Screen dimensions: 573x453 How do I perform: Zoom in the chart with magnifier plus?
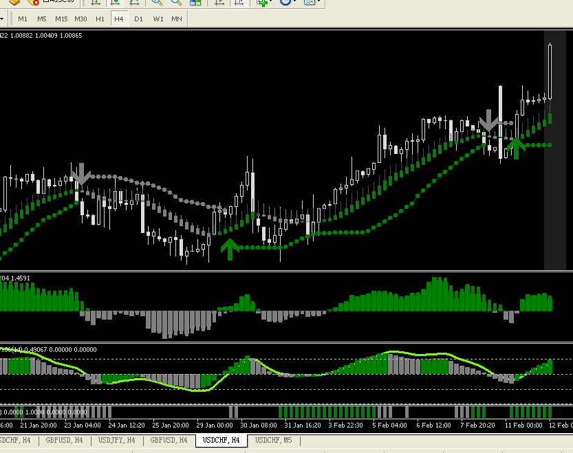coord(157,2)
